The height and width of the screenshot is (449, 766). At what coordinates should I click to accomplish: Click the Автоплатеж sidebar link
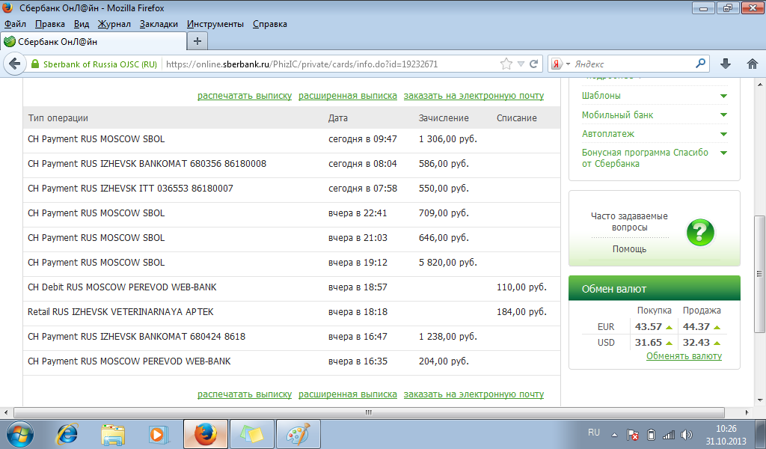(x=608, y=133)
